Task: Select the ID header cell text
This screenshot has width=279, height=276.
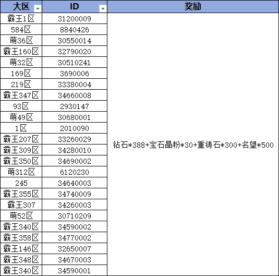Action: click(75, 6)
